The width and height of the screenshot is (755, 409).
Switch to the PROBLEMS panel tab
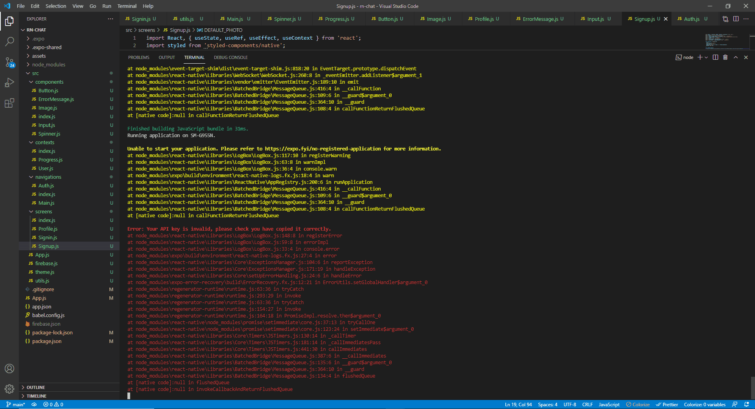(x=138, y=57)
